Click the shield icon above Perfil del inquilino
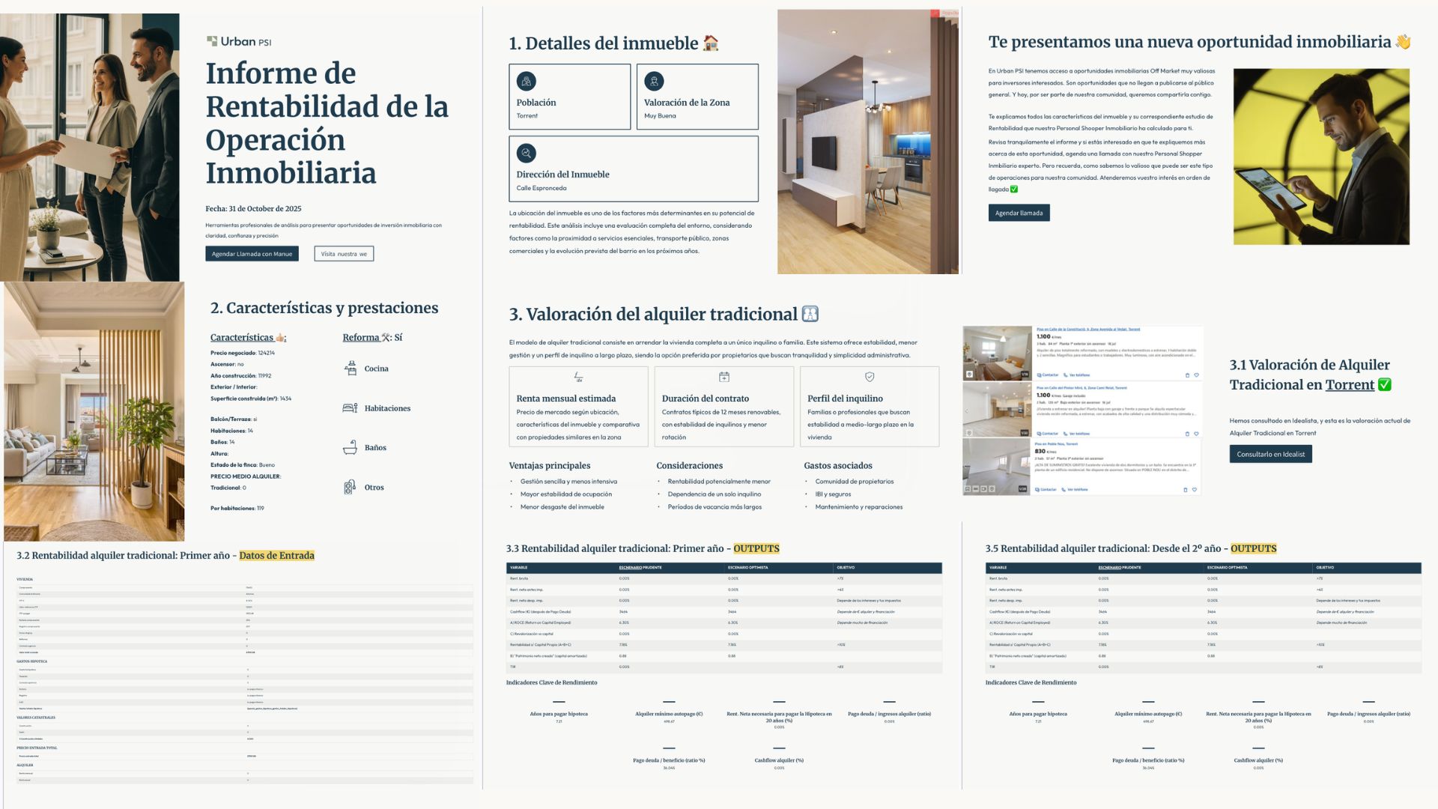This screenshot has width=1438, height=809. point(870,377)
